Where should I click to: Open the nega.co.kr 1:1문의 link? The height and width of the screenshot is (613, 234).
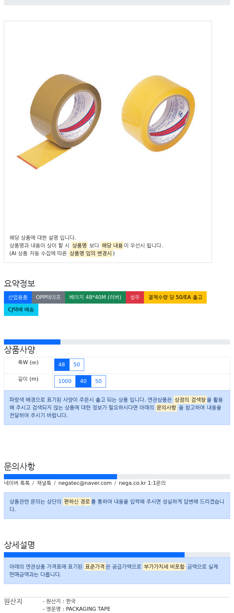pos(142,483)
